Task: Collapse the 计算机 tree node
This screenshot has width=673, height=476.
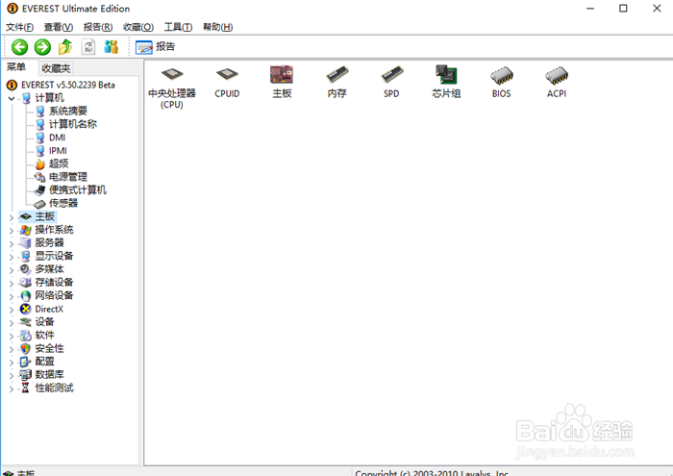Action: click(12, 98)
